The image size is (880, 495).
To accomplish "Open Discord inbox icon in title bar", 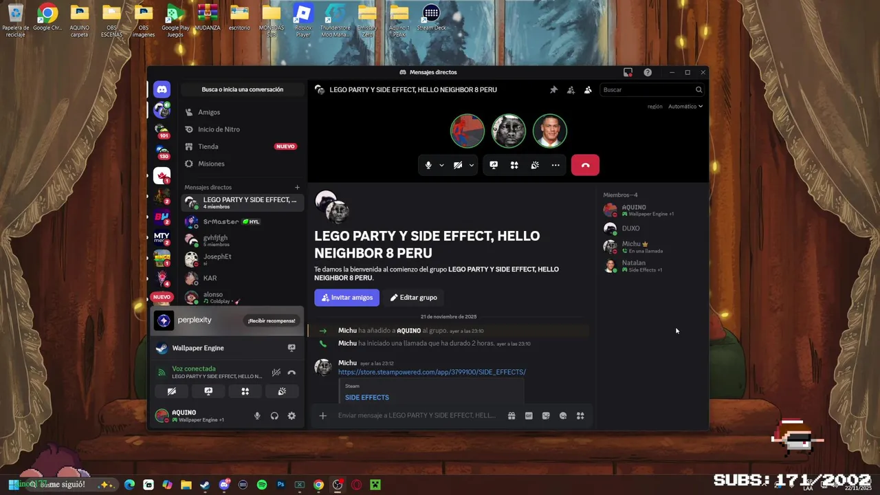I will point(628,72).
